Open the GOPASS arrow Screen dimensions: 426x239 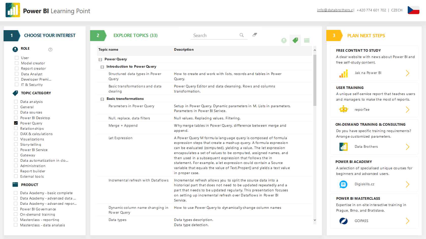click(x=407, y=221)
